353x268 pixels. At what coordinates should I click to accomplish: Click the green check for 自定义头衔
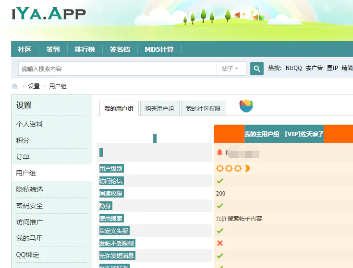pos(220,231)
